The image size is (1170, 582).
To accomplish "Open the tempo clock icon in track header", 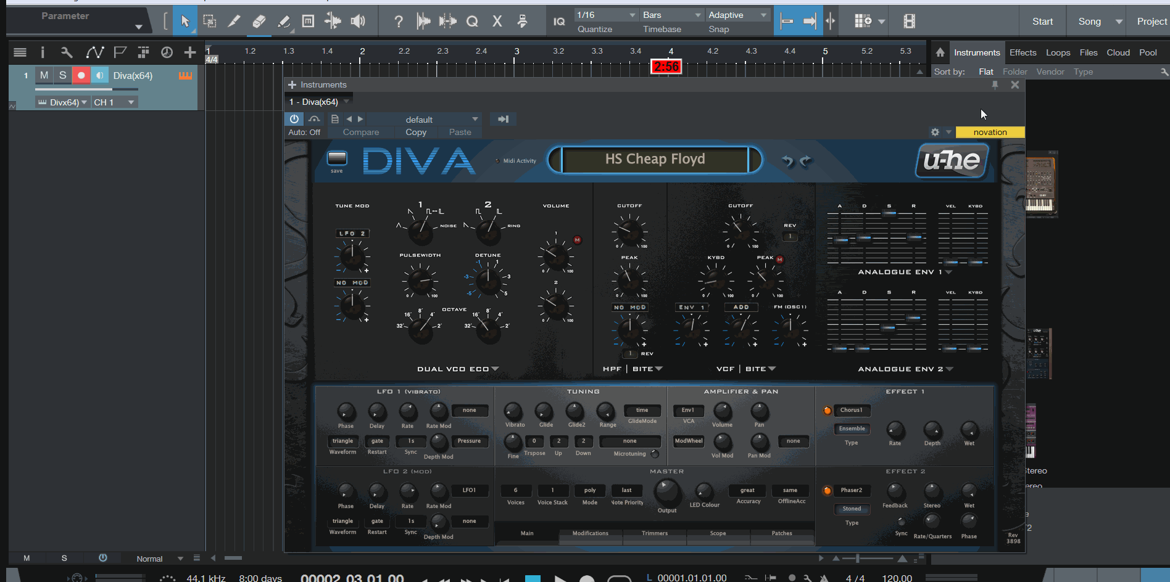I will (x=167, y=52).
